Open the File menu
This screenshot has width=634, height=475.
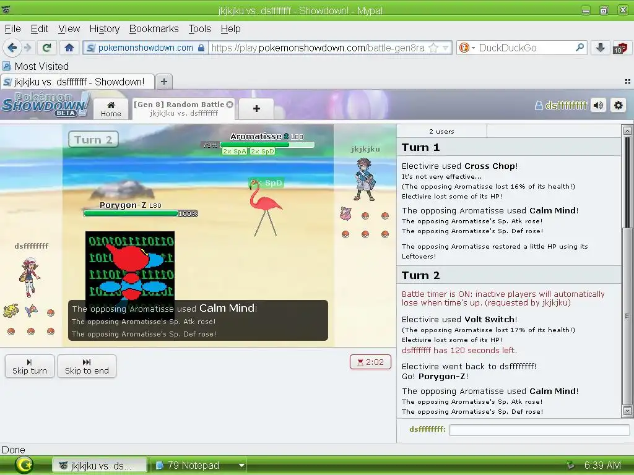(12, 29)
